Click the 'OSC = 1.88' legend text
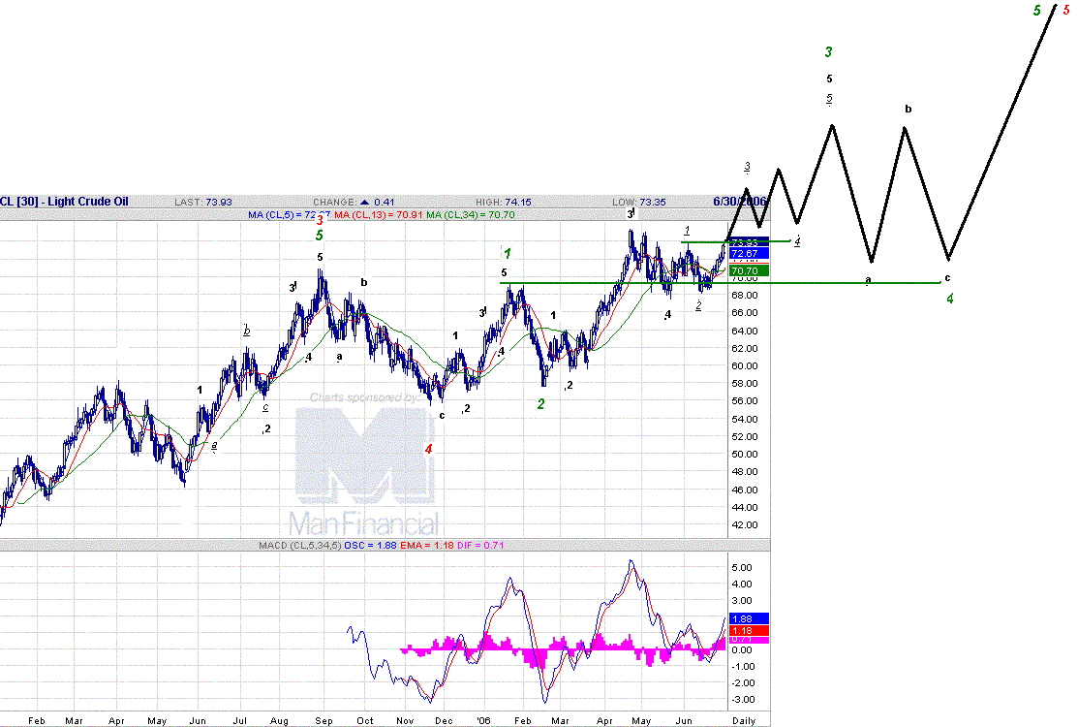Viewport: 1078px width, 727px height. click(370, 546)
